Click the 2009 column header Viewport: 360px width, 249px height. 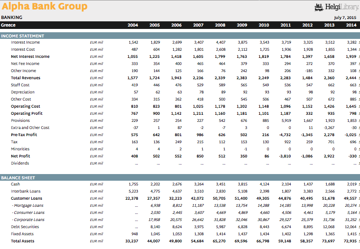tap(242, 25)
